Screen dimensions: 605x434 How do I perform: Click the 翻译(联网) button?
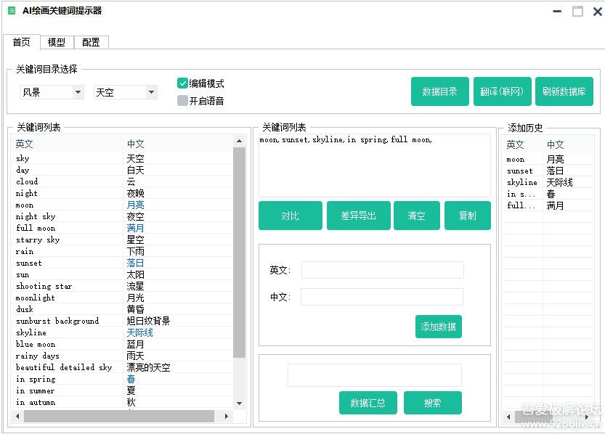tap(502, 91)
